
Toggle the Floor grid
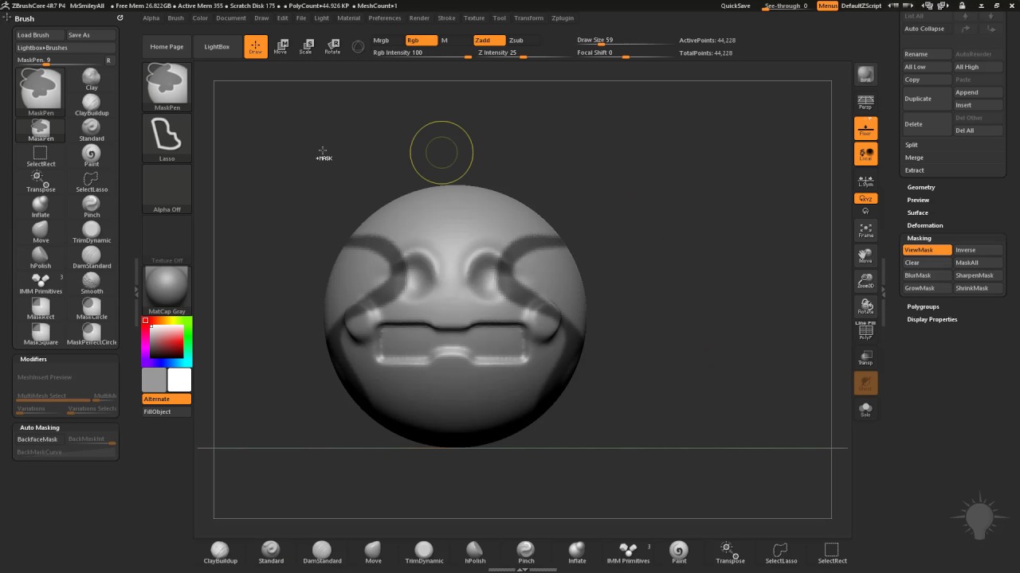[x=865, y=128]
